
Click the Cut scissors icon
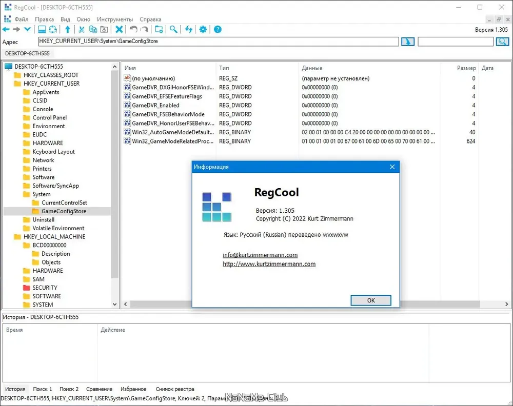(x=82, y=29)
